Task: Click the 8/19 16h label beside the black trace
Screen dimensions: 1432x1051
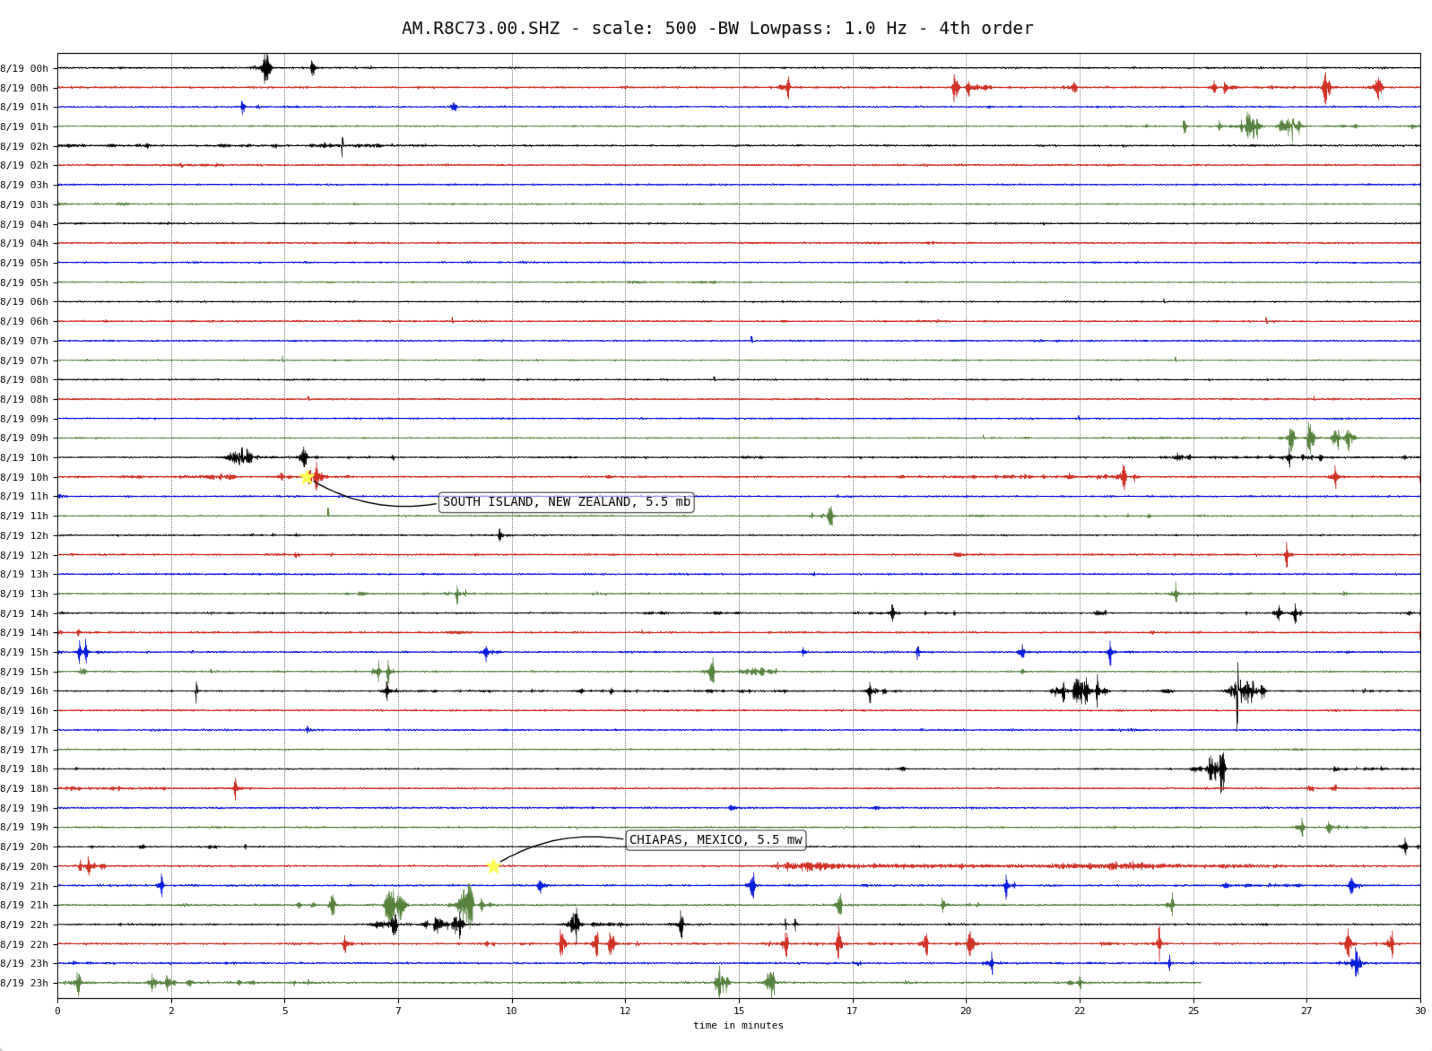Action: pyautogui.click(x=24, y=691)
